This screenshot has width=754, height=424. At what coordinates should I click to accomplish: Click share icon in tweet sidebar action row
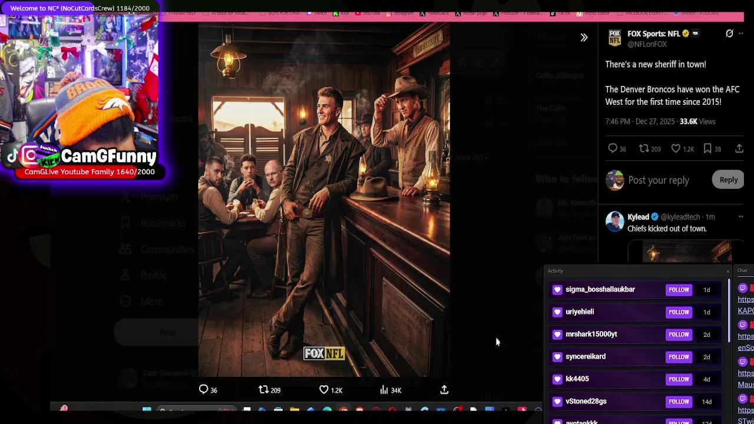point(739,148)
